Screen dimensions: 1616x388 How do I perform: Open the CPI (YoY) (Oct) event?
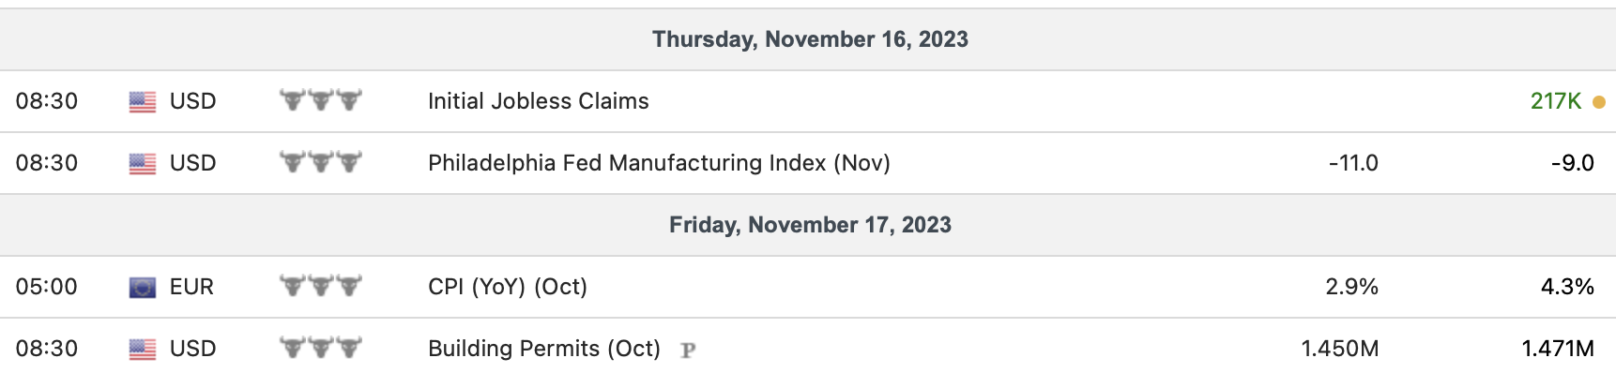point(508,287)
